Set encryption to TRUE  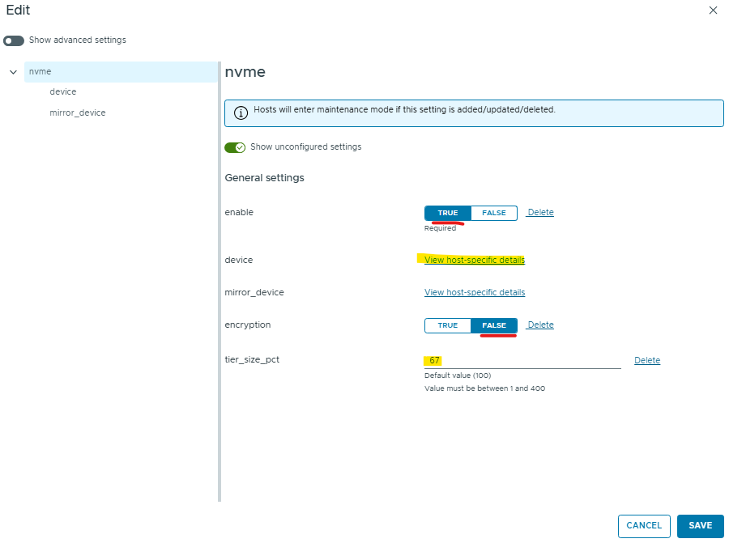tap(448, 325)
